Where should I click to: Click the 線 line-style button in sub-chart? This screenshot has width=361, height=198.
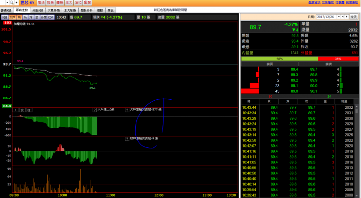click(x=22, y=110)
